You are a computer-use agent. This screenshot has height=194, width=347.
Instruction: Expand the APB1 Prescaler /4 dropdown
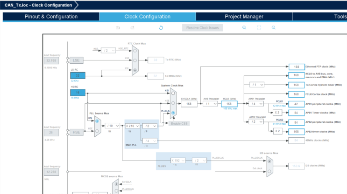(256, 104)
